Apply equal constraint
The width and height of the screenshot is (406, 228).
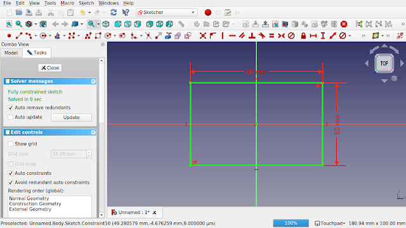[272, 35]
